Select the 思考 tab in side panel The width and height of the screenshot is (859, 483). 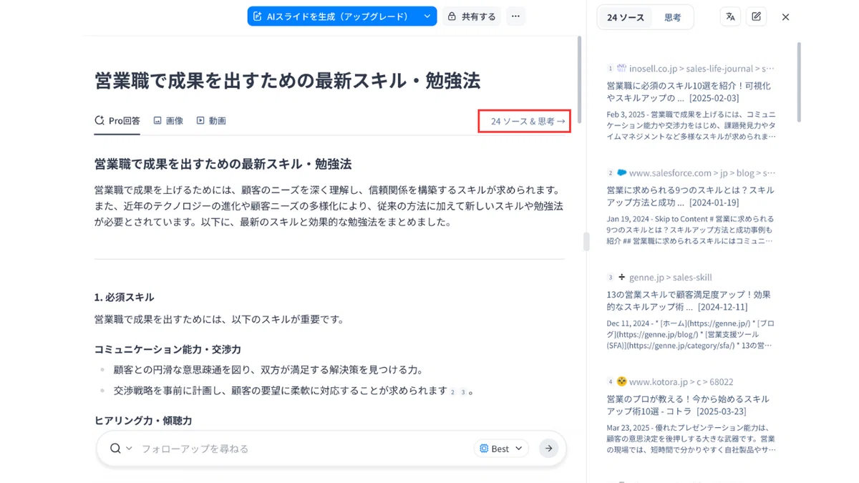(672, 17)
